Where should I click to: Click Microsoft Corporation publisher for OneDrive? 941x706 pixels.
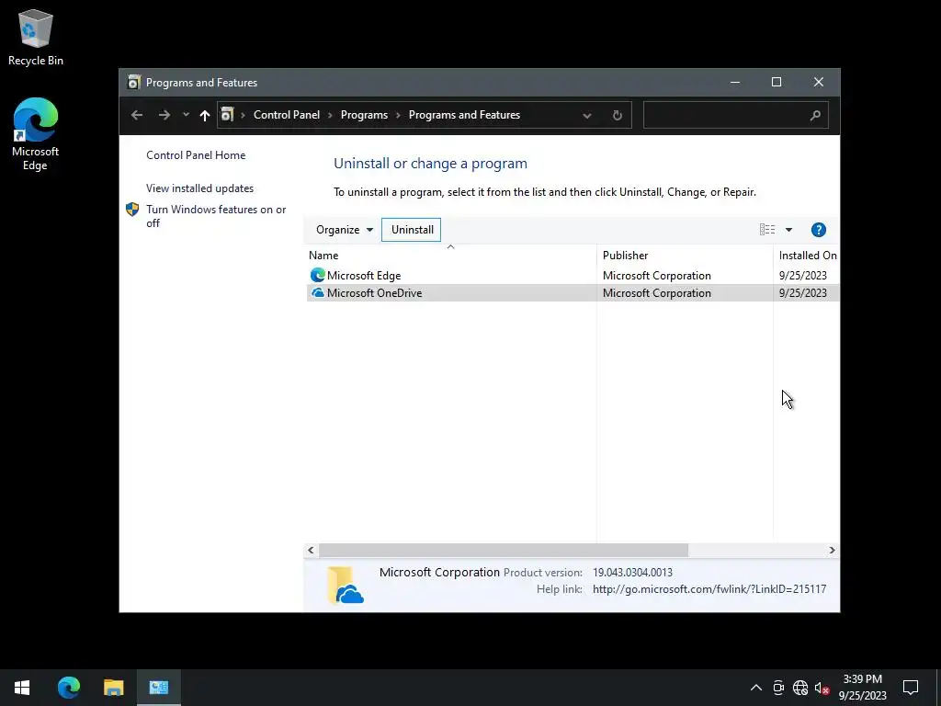656,293
